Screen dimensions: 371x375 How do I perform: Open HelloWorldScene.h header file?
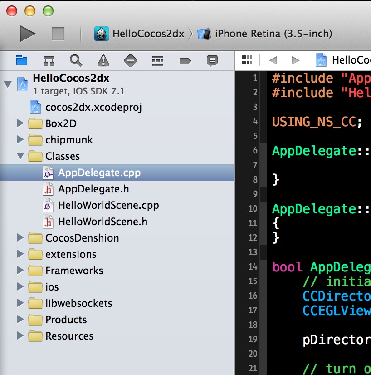click(117, 222)
